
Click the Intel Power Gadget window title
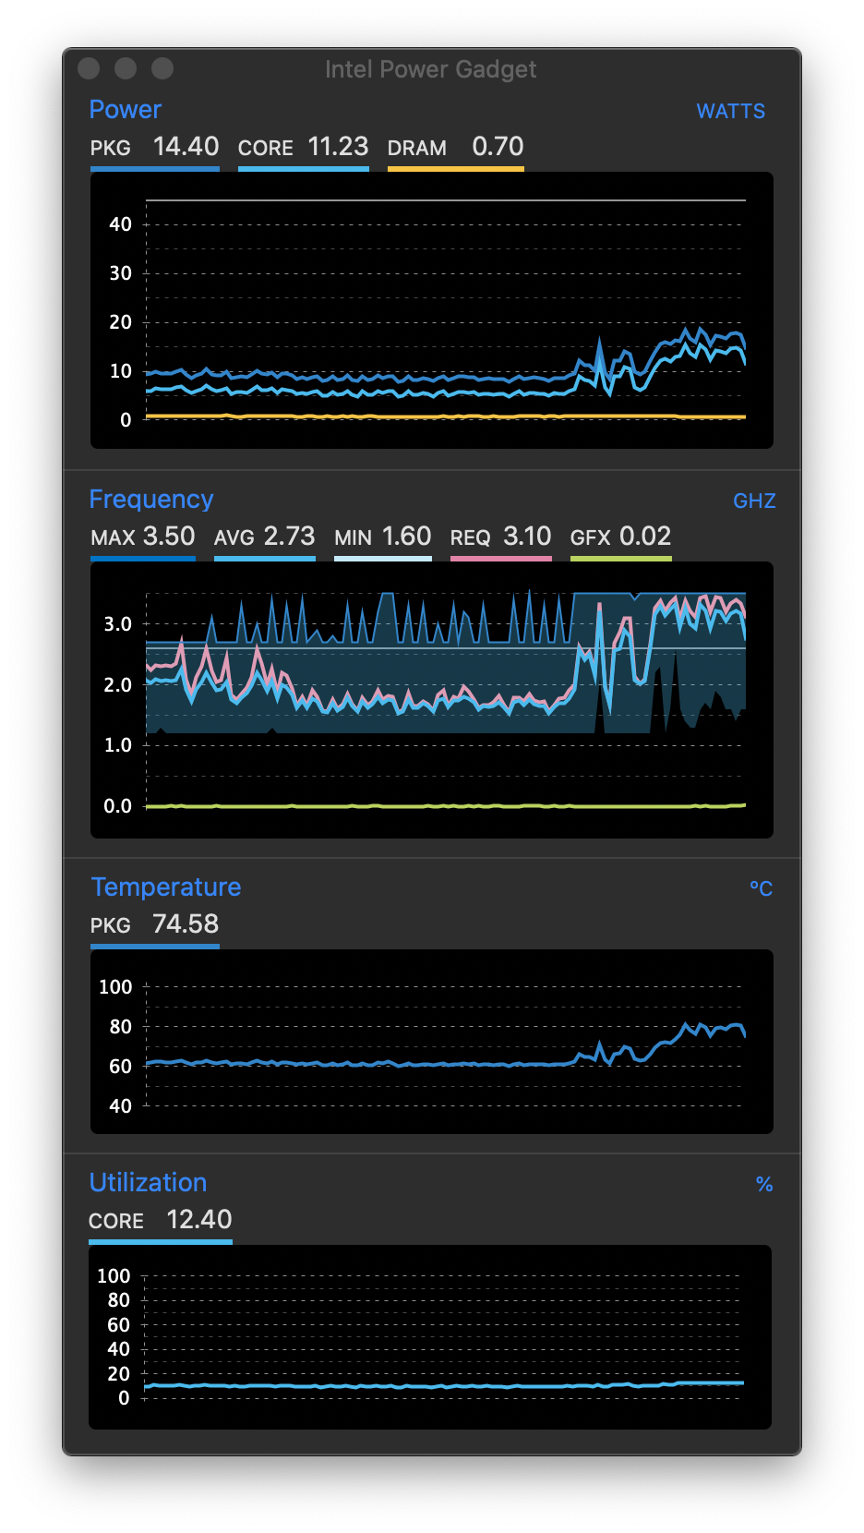pos(430,69)
